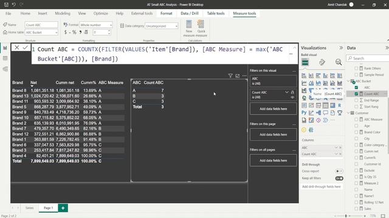Cancel formula edit with X icon

pos(17,47)
